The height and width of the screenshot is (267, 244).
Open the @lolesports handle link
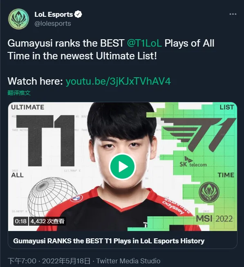pyautogui.click(x=53, y=23)
